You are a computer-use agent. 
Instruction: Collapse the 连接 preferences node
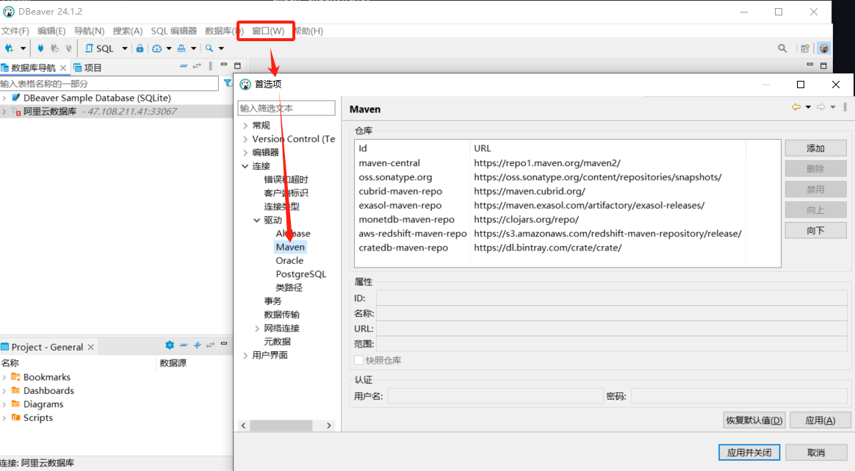[245, 166]
